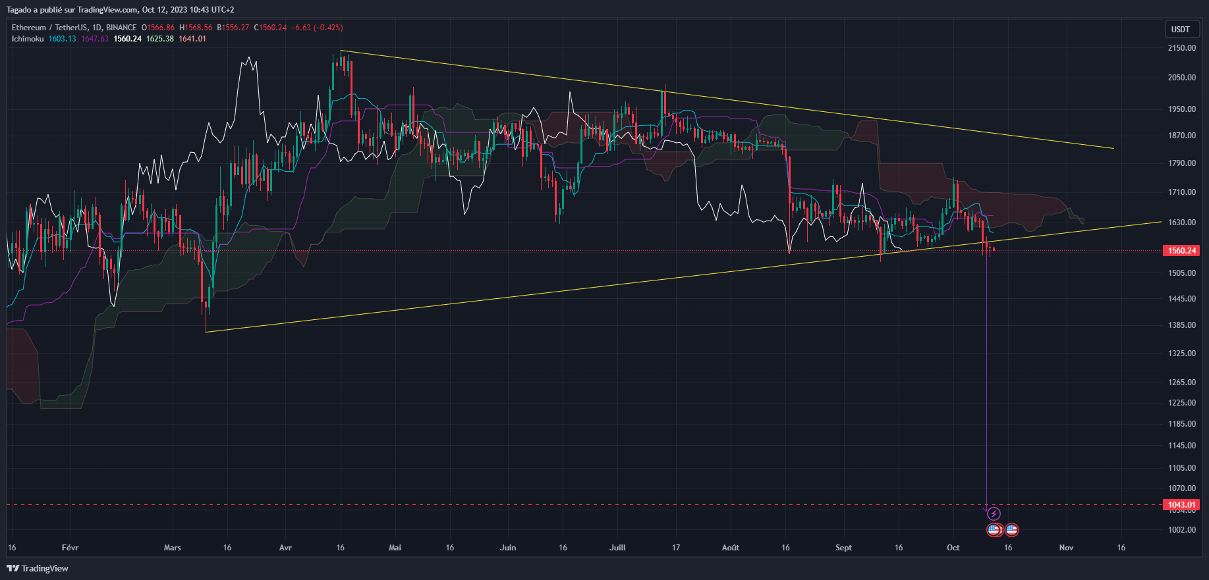Click the 1560.24 current price tag on axis

click(x=1182, y=251)
